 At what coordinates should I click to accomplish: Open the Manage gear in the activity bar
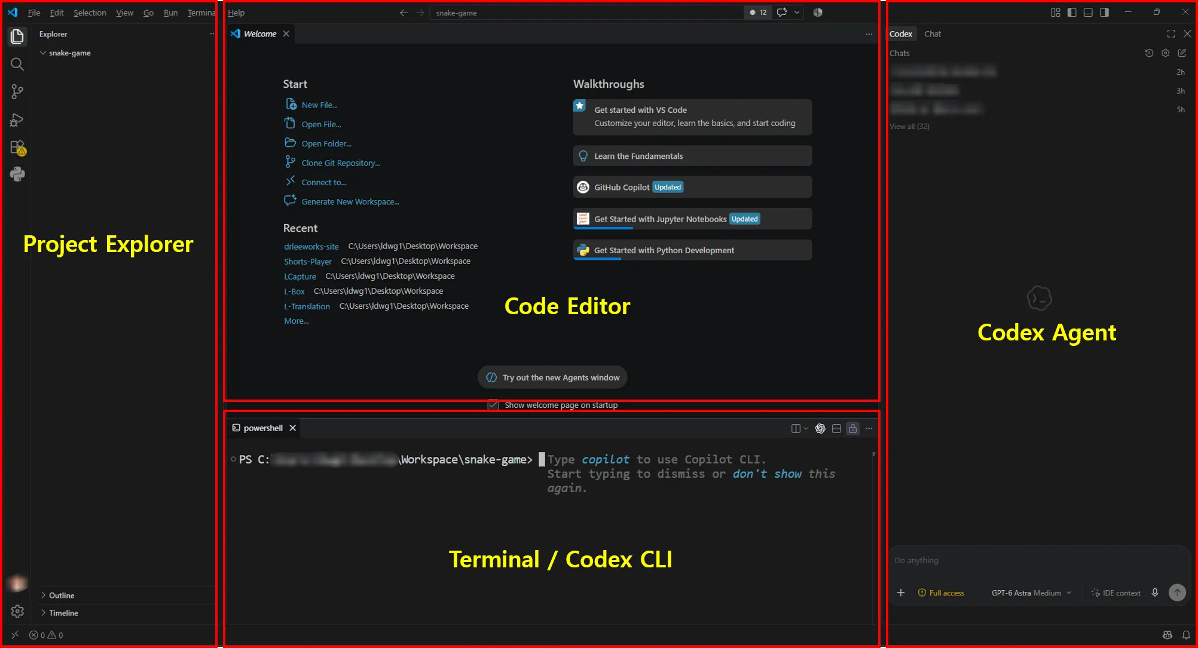17,611
